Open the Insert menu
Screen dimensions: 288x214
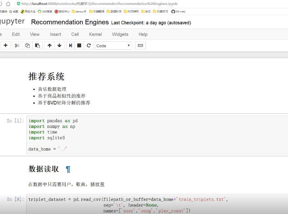click(55, 34)
